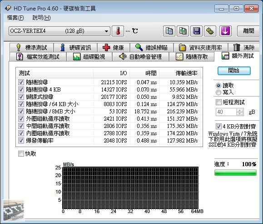Select the 讀取 read radio button
Viewport: 263px width, 224px height.
click(218, 86)
